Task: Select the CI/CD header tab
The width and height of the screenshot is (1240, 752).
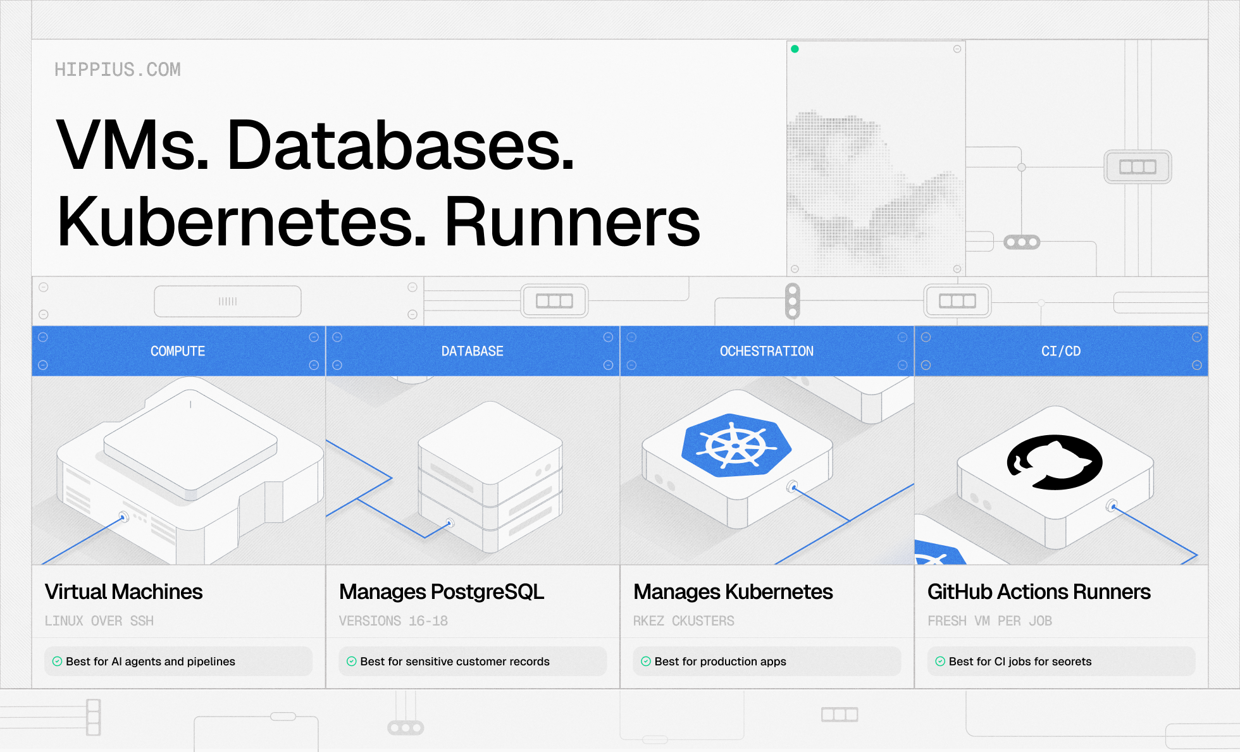Action: (x=1061, y=351)
